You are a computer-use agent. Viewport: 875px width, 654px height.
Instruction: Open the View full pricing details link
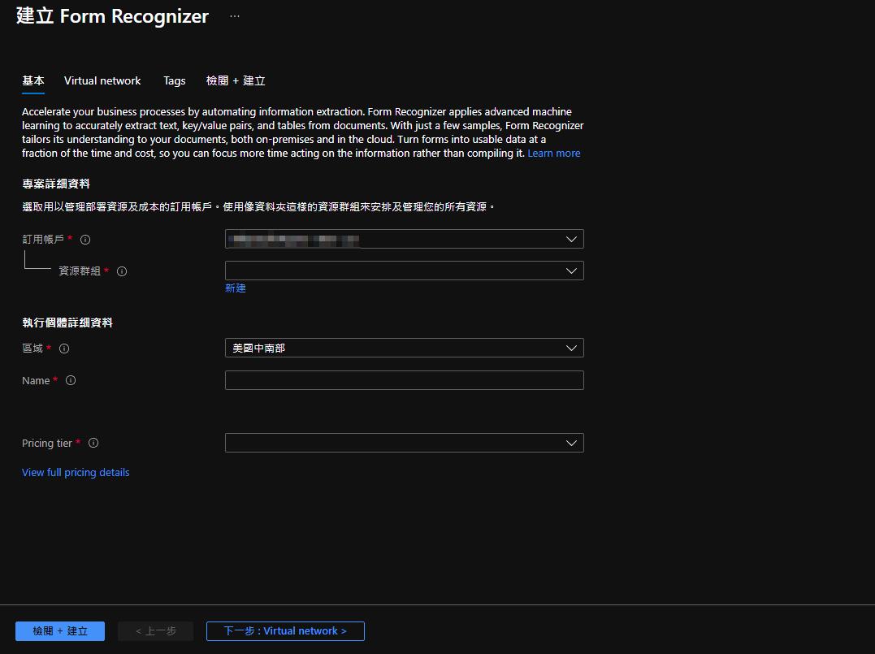[76, 473]
